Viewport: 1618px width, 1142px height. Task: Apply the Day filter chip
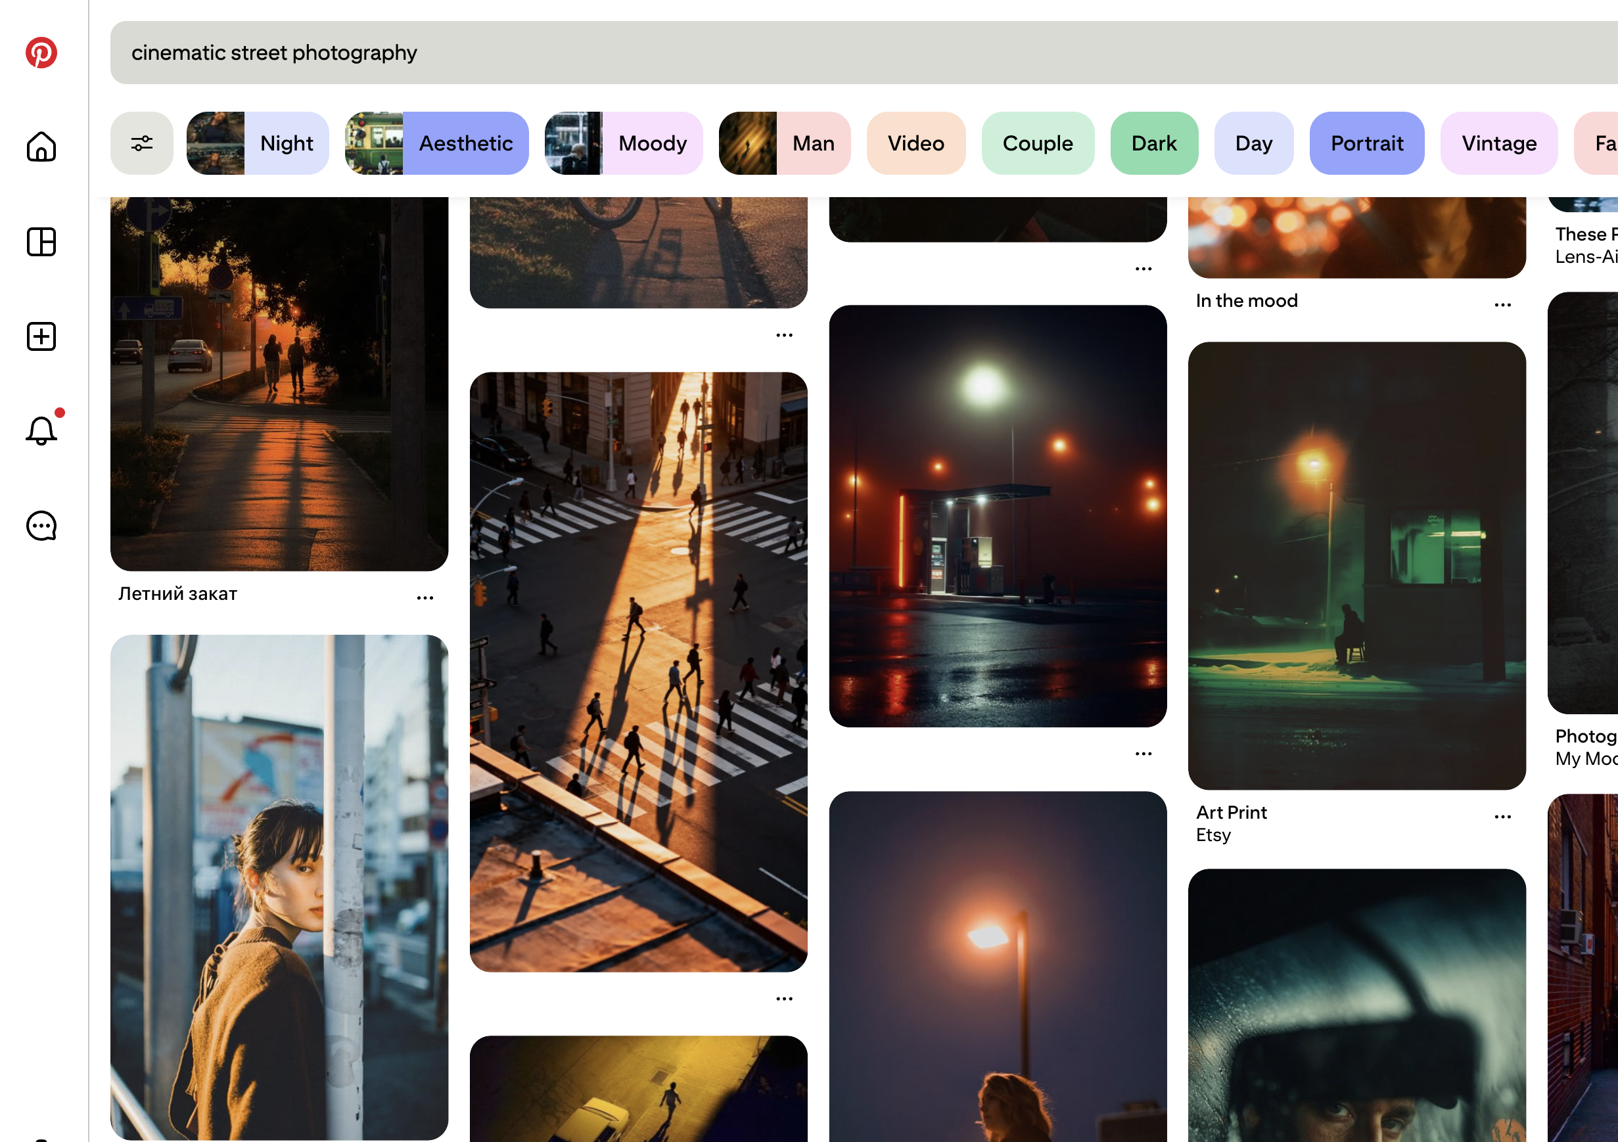[x=1255, y=143]
